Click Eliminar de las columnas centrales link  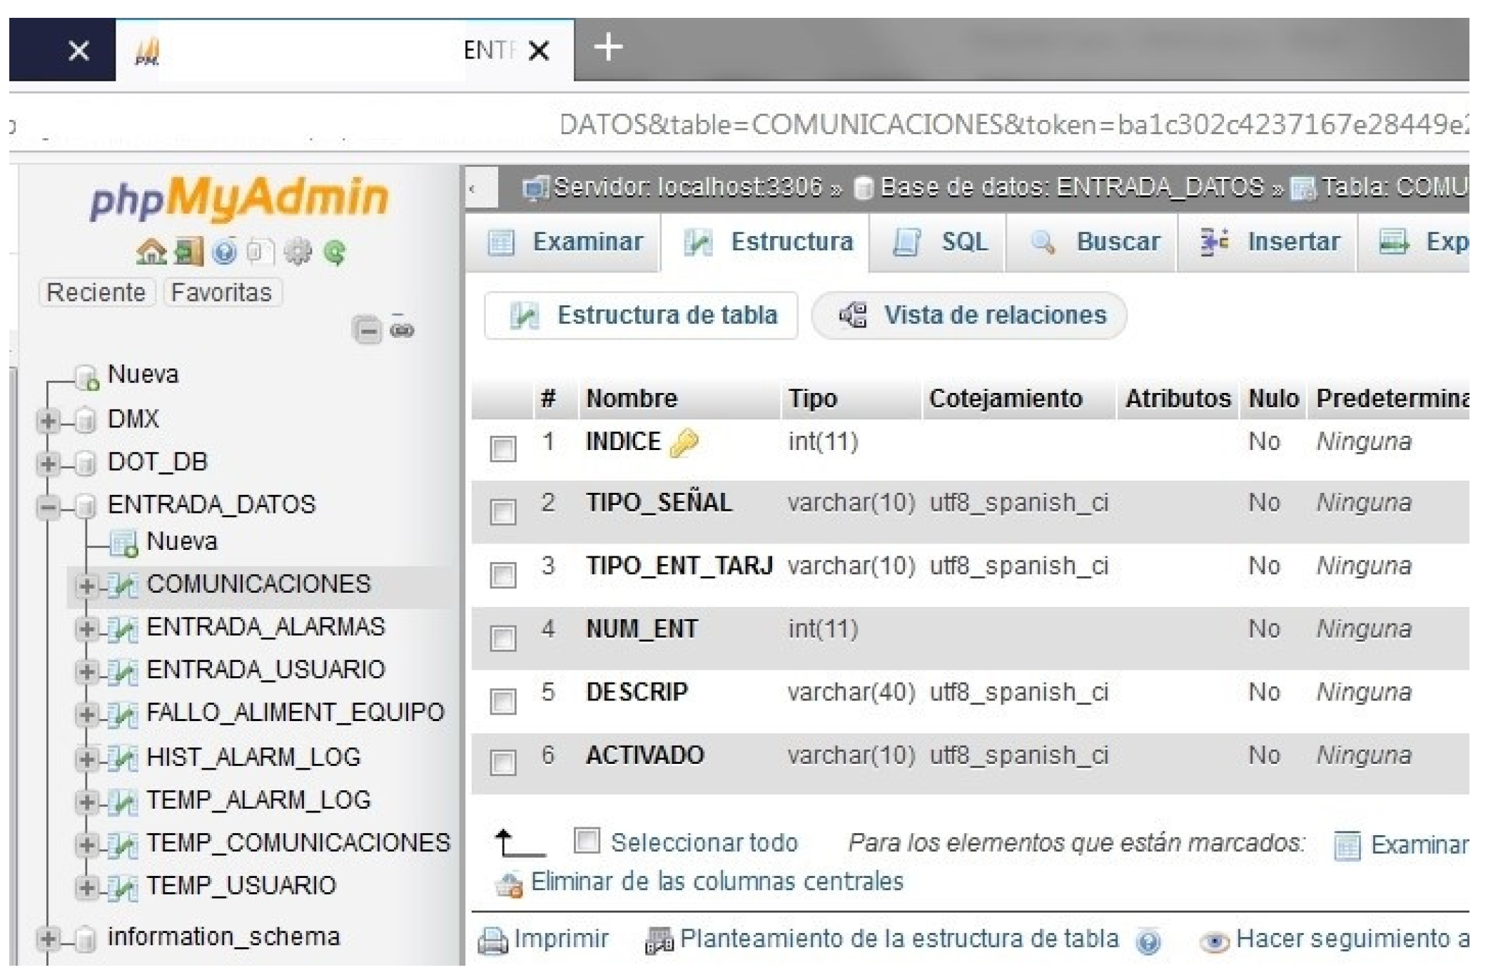coord(717,882)
